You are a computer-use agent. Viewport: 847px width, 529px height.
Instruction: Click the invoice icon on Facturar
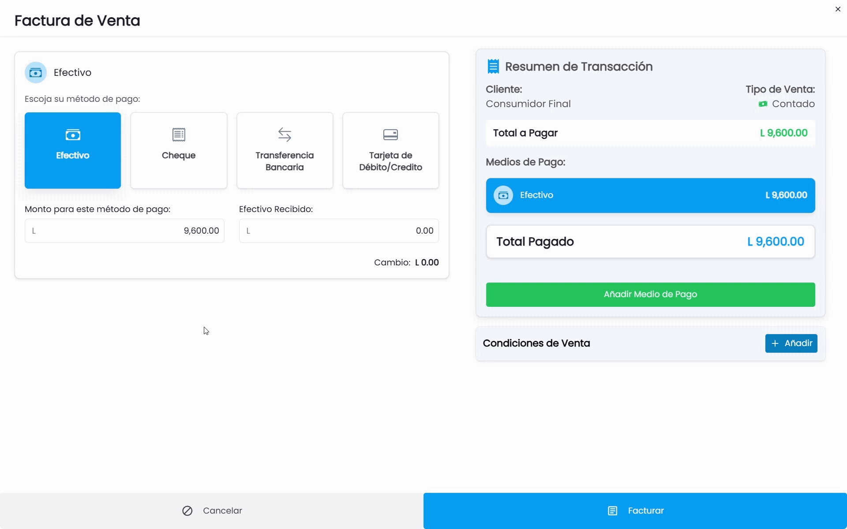(613, 510)
